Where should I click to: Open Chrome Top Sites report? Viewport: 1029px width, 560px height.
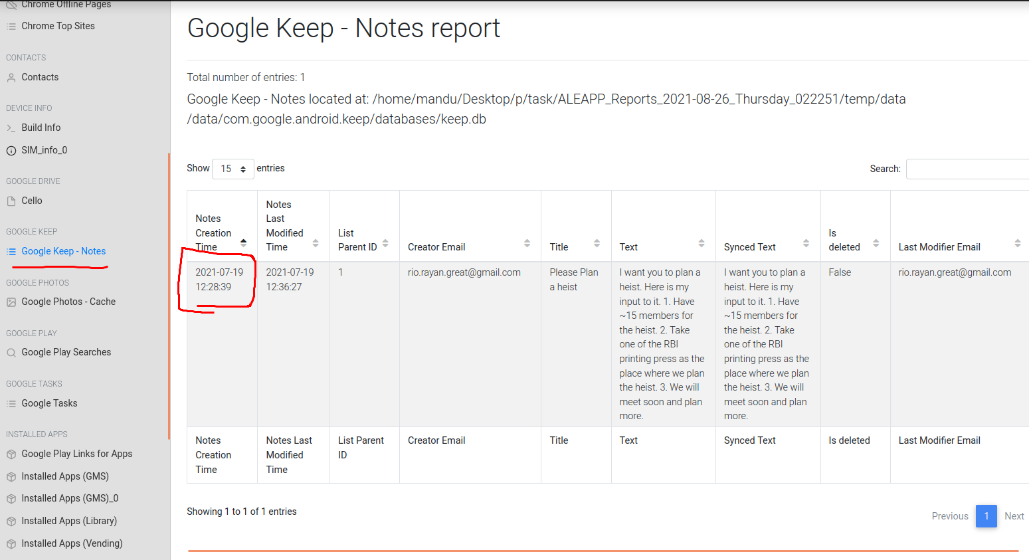tap(58, 26)
